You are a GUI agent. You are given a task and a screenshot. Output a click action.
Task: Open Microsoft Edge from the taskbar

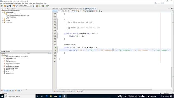tap(46, 96)
